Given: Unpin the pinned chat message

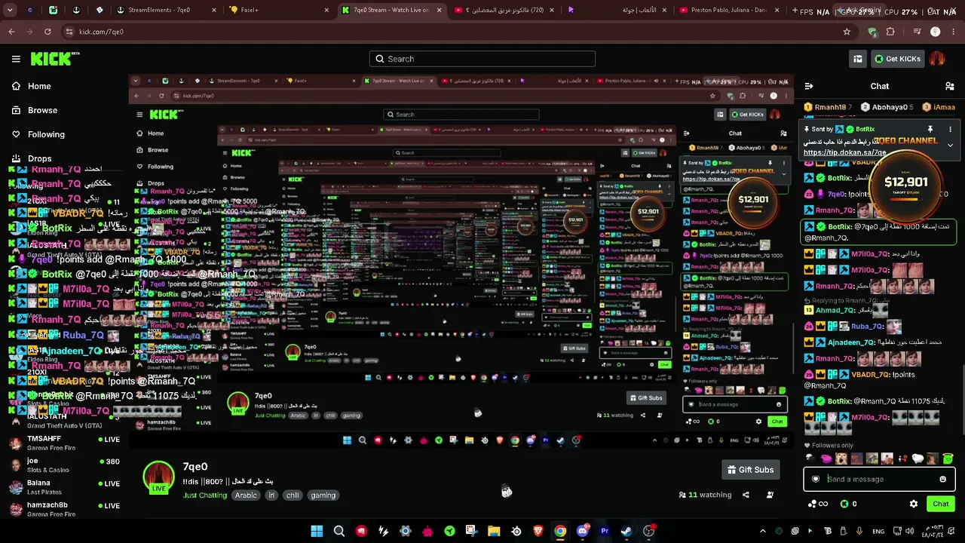Looking at the screenshot, I should (x=930, y=130).
